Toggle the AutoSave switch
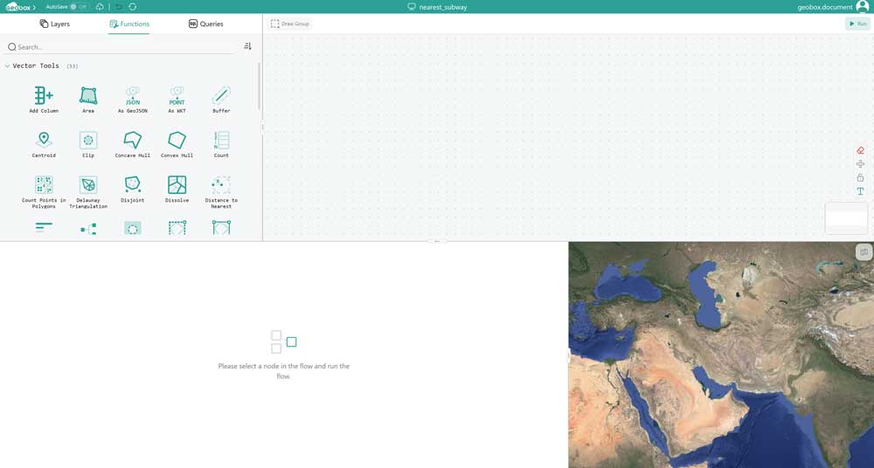874x468 pixels. [80, 7]
